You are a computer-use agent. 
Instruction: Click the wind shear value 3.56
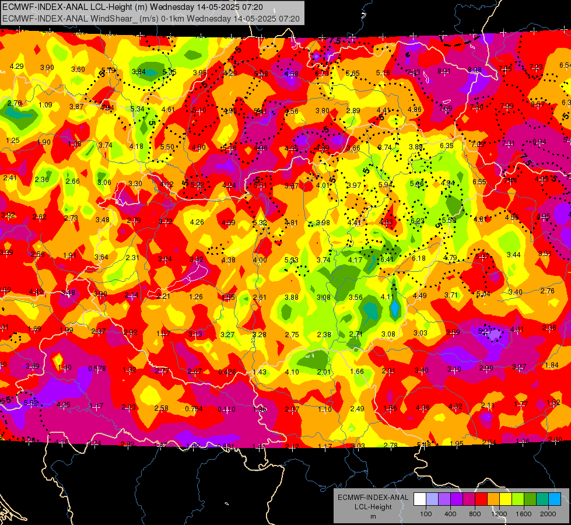(x=355, y=297)
